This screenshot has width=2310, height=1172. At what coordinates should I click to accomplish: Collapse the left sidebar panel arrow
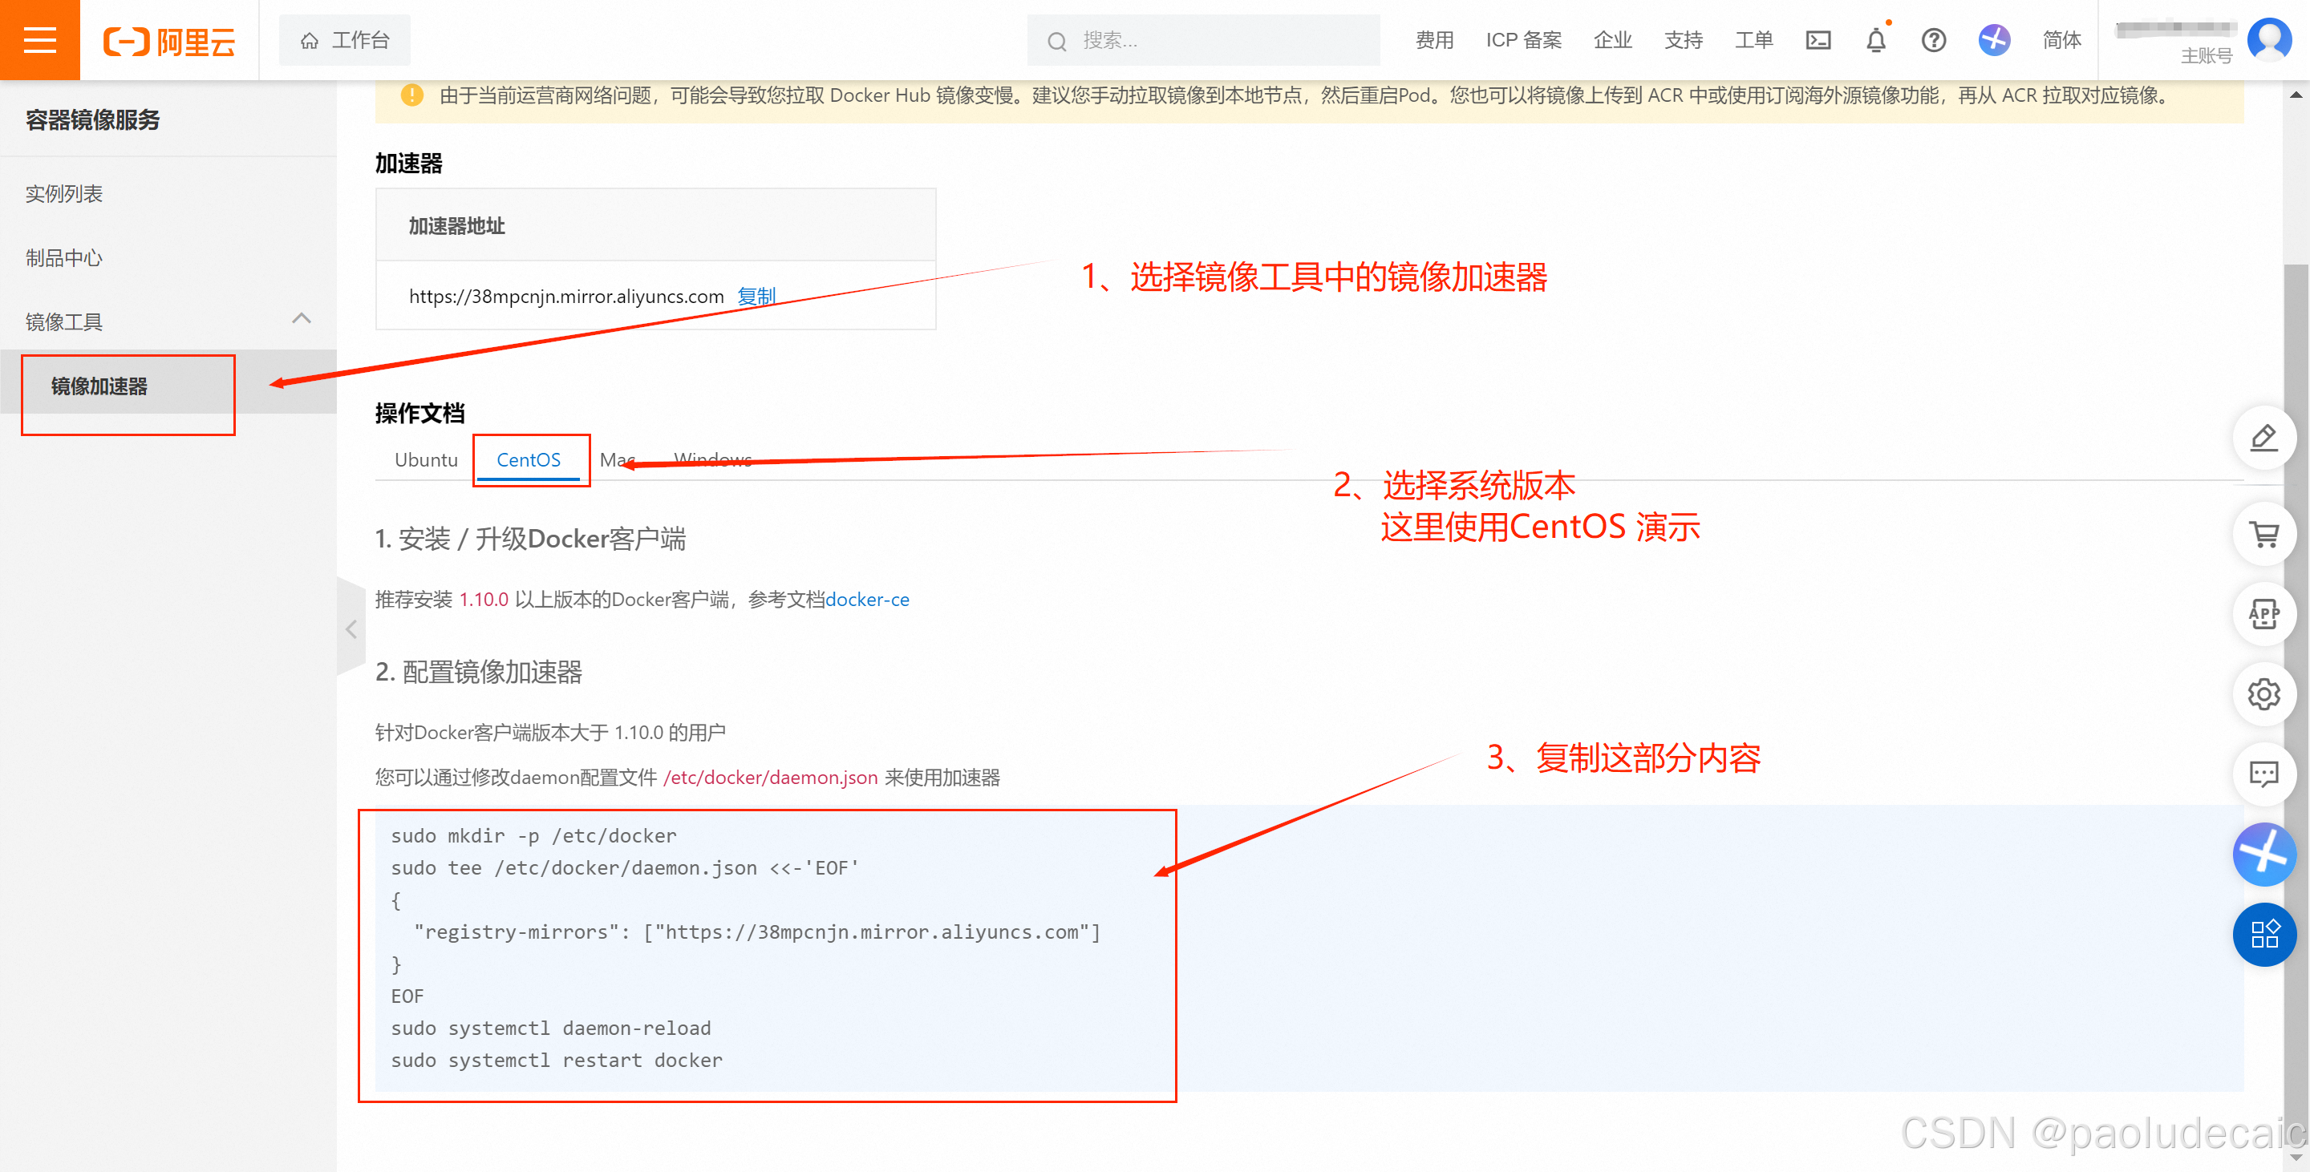coord(351,629)
